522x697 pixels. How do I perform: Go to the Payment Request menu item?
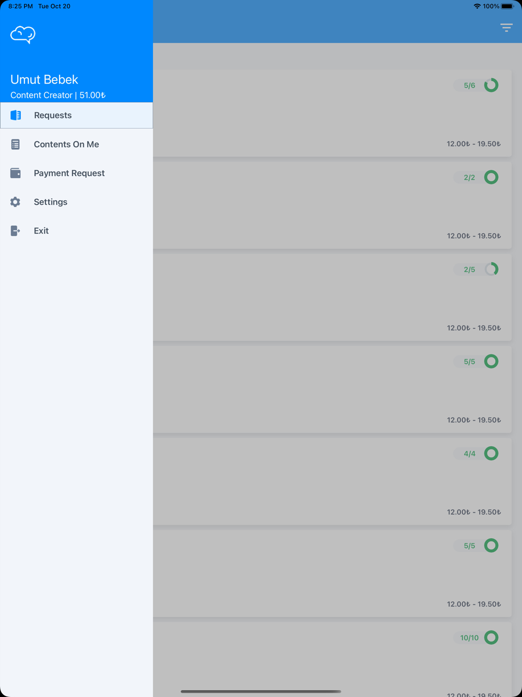76,173
